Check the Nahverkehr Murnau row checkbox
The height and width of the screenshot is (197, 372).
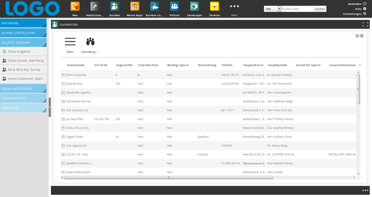pos(63,101)
